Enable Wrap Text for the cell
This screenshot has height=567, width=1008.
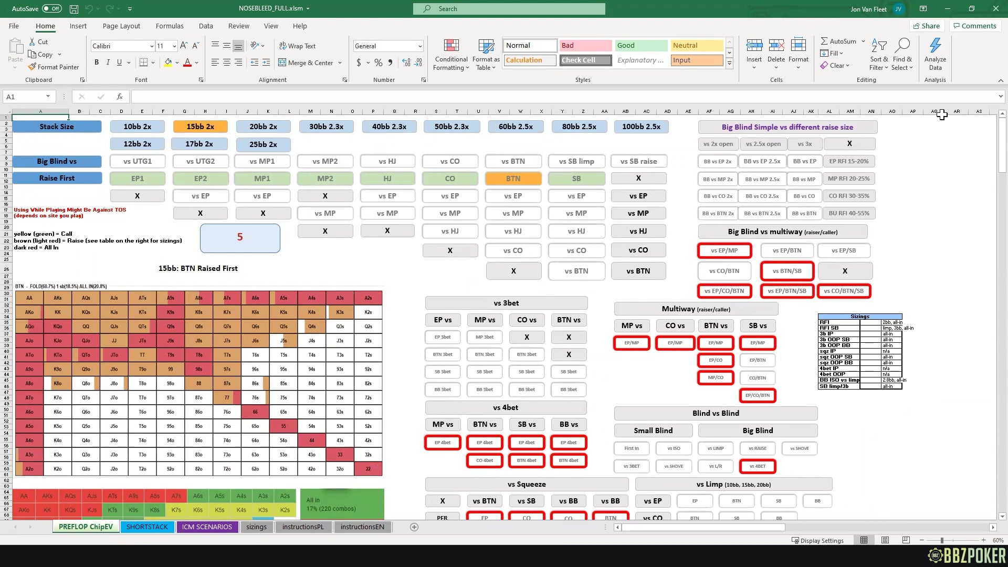(297, 46)
